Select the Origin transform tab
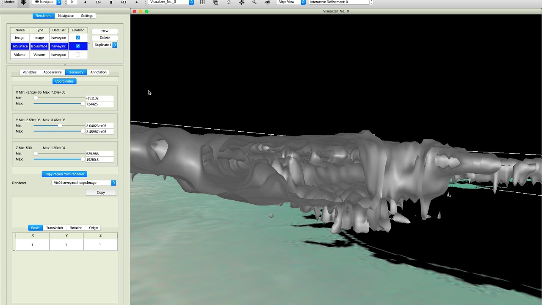 (94, 228)
